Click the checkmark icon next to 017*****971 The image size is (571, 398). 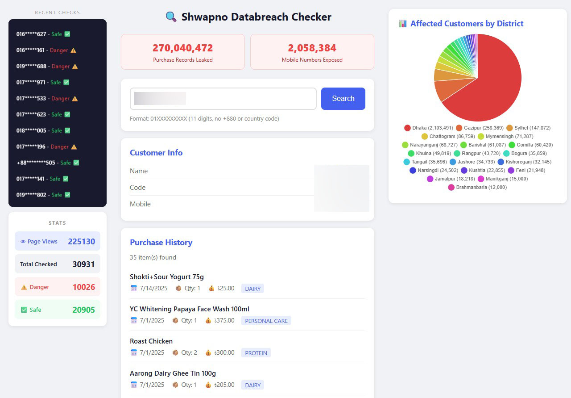(x=66, y=82)
